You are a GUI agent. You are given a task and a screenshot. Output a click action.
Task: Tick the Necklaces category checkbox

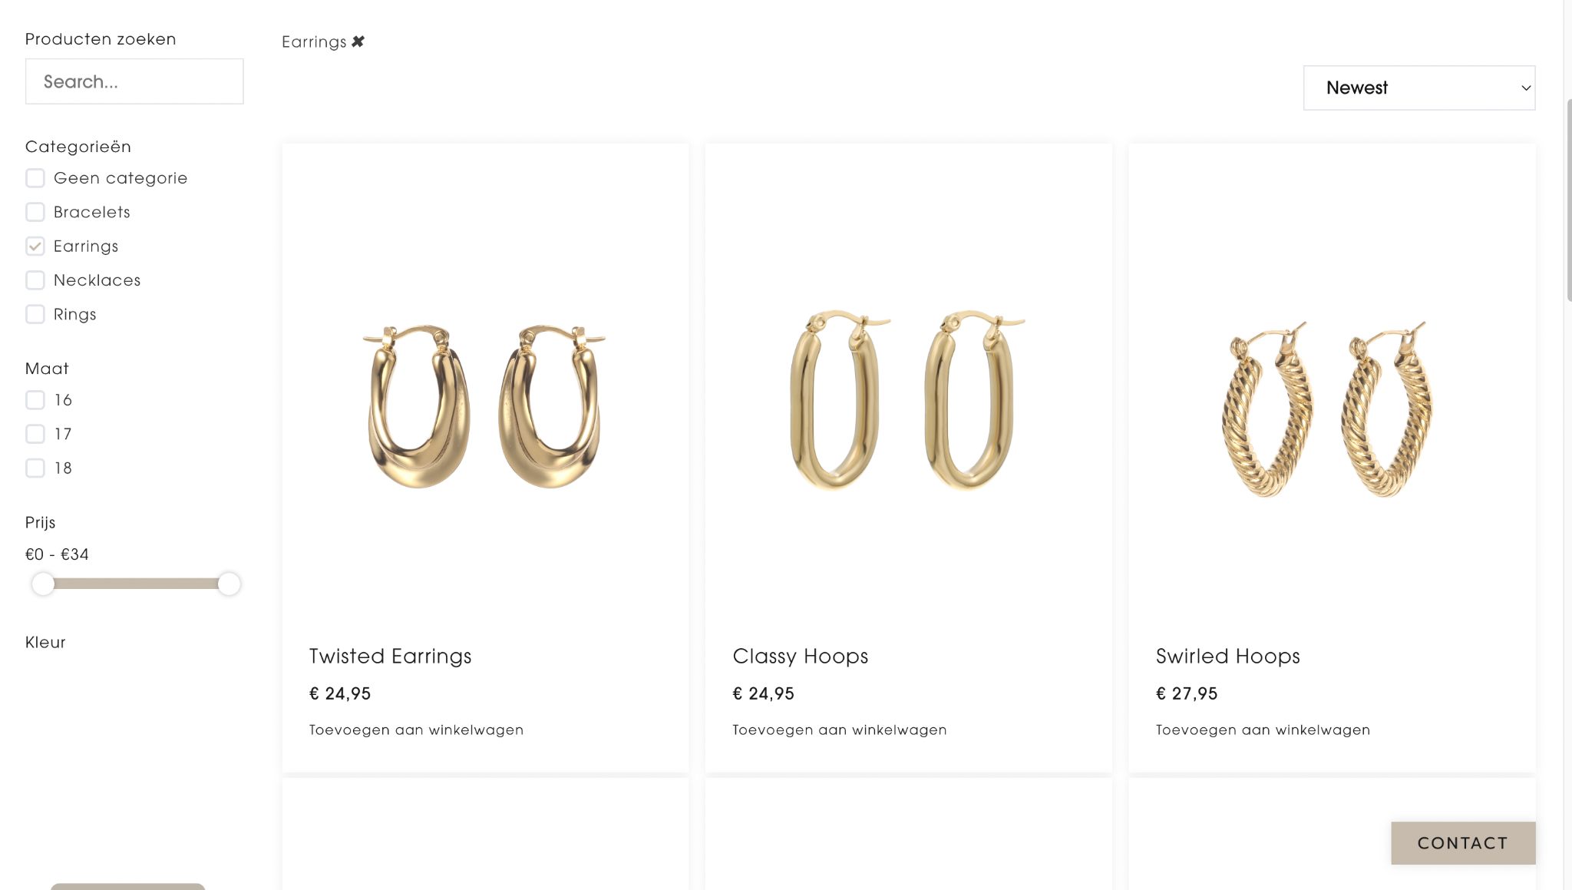[35, 280]
